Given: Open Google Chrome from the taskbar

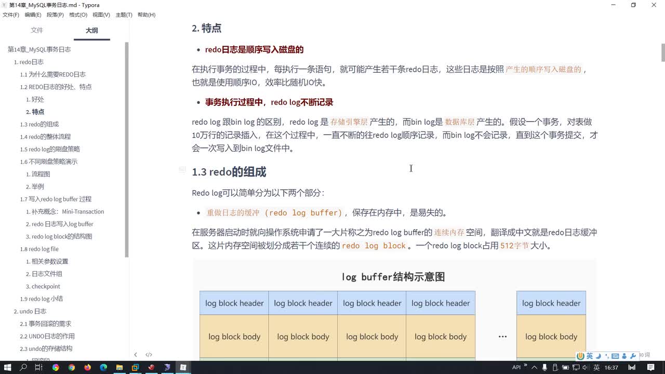Looking at the screenshot, I should tap(72, 367).
